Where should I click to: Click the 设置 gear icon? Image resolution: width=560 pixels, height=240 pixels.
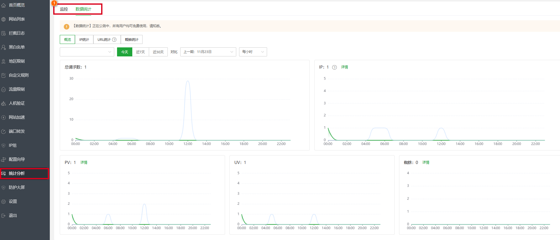(x=3, y=202)
